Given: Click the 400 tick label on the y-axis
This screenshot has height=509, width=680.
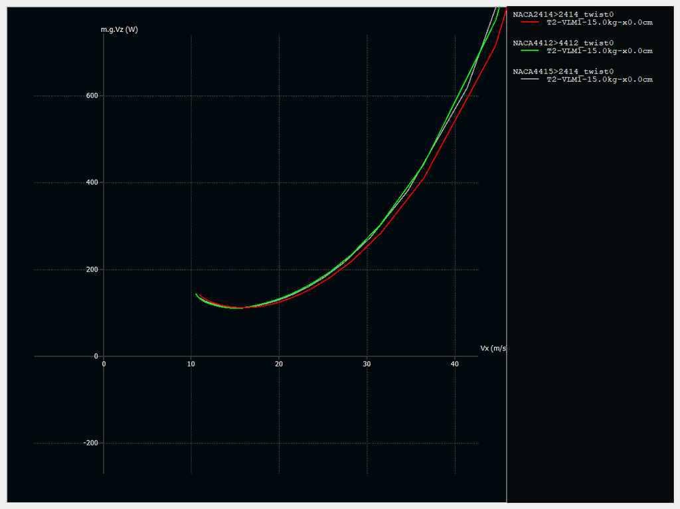Looking at the screenshot, I should click(92, 182).
